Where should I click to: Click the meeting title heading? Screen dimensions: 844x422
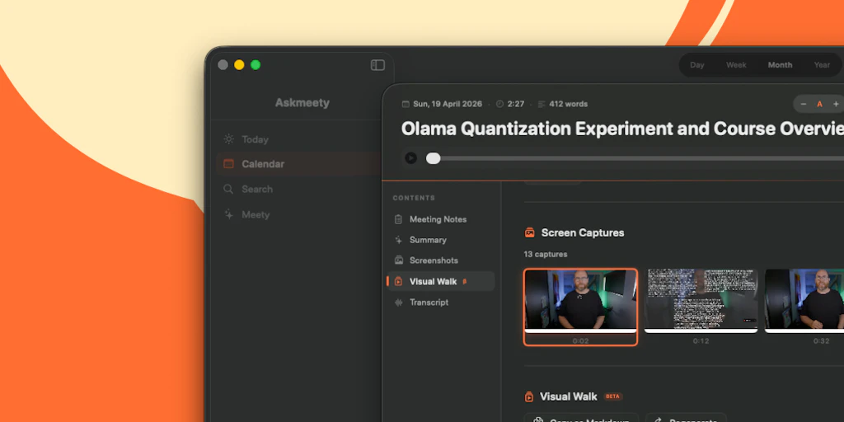pyautogui.click(x=622, y=129)
